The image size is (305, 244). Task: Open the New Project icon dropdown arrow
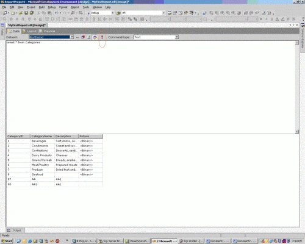pyautogui.click(x=9, y=13)
